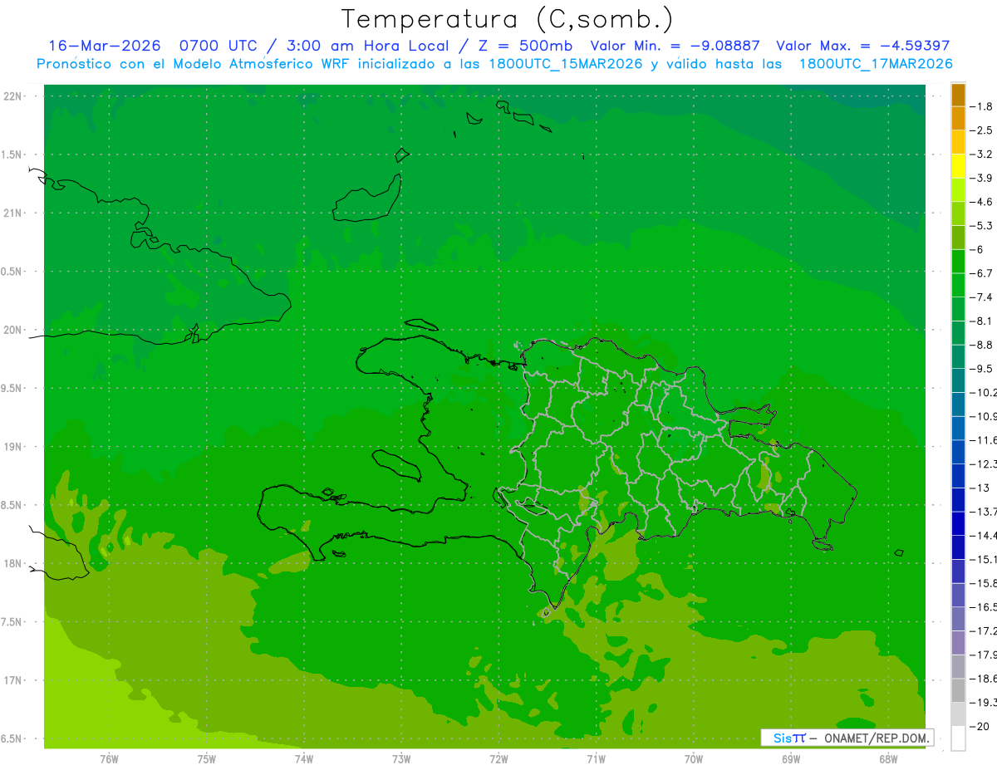Click the -20 colorbar label

tap(979, 726)
